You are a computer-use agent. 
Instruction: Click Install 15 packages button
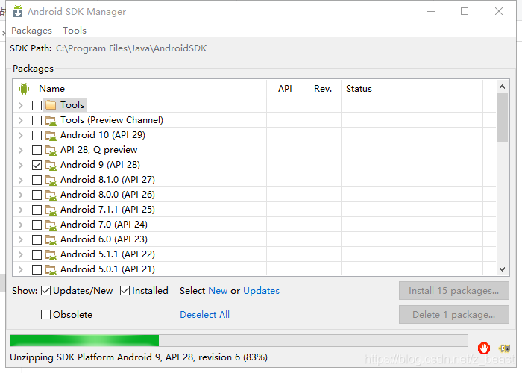click(x=453, y=291)
